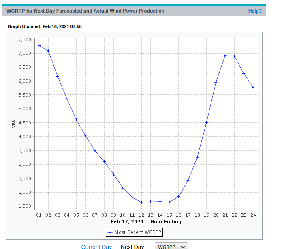
Task: Click the panel title 'WGRPP for Next Day Forecasted'
Action: [x=45, y=11]
